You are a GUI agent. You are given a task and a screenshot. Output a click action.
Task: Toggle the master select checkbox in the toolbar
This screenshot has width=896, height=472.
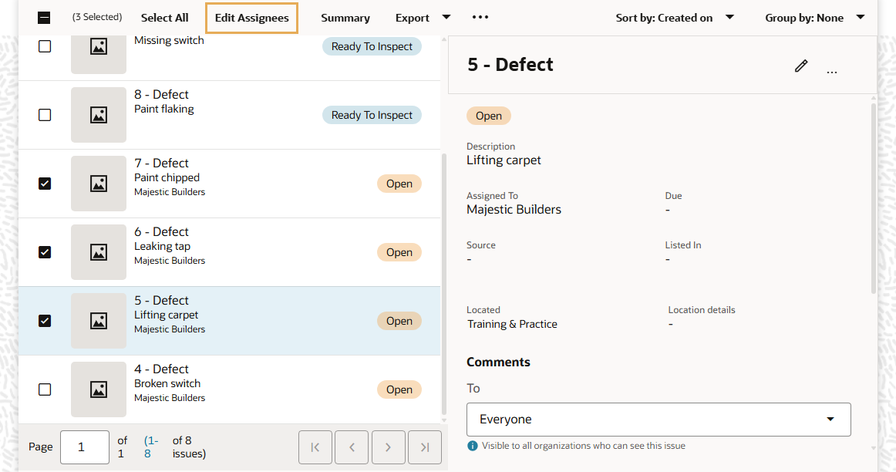(44, 18)
